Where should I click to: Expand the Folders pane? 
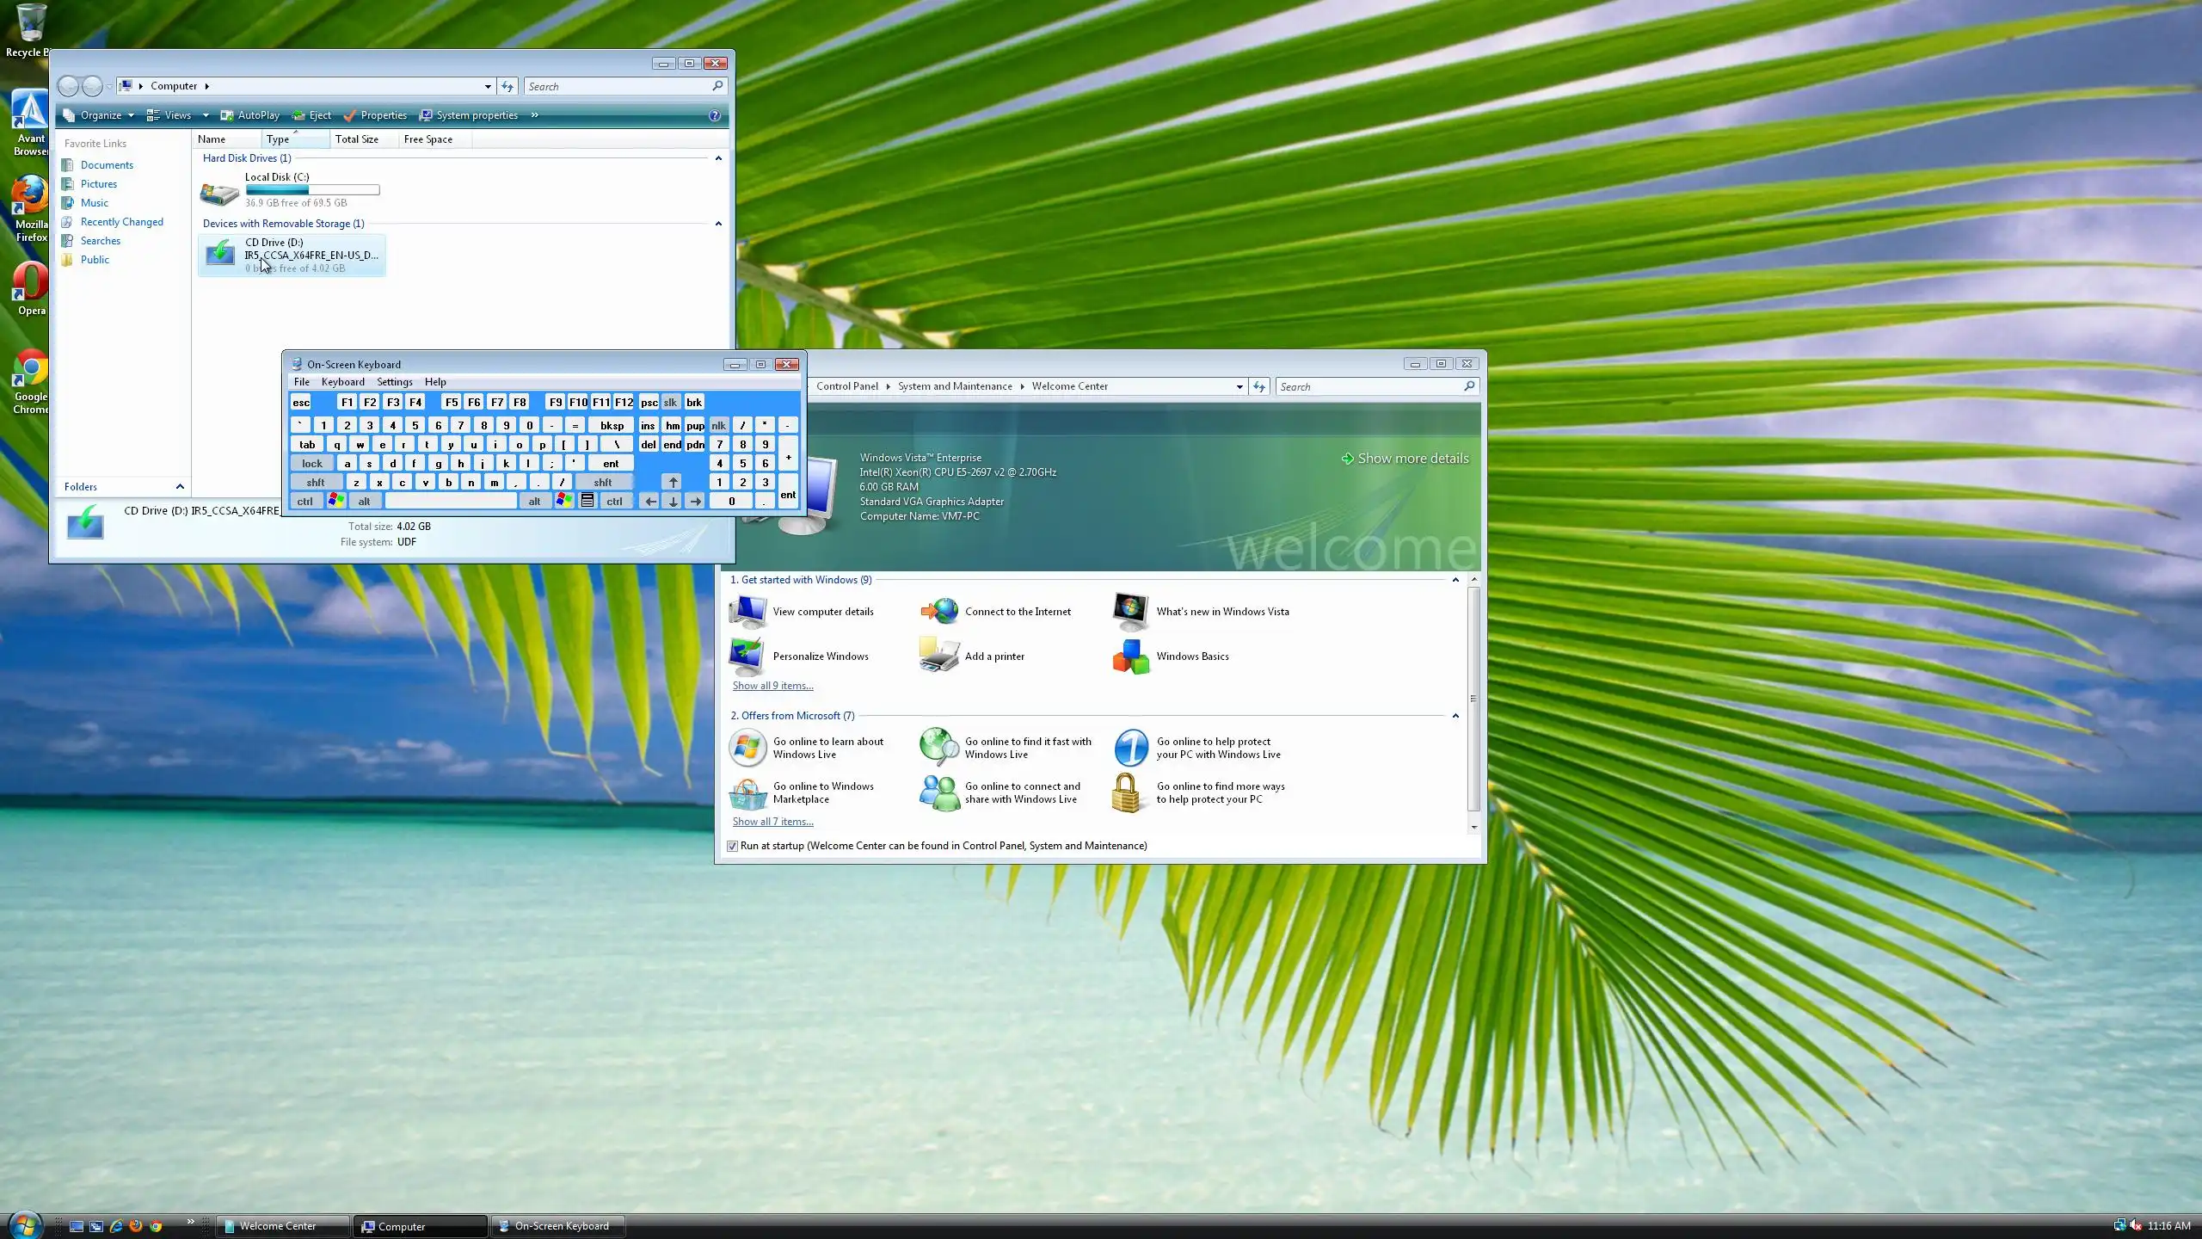[180, 487]
